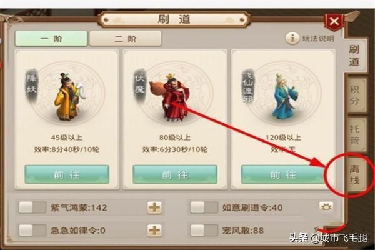Click 前往 under 飞仙渡邪 card
This screenshot has height=250, width=375.
click(283, 174)
